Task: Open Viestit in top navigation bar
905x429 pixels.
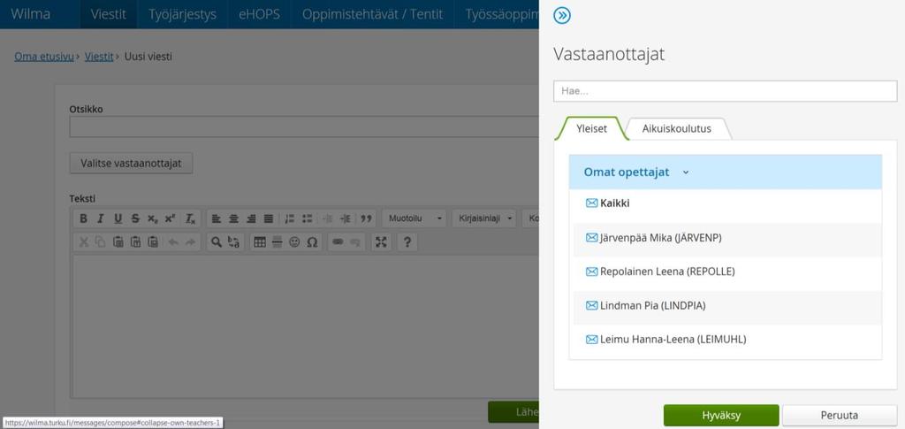Action: (x=108, y=14)
